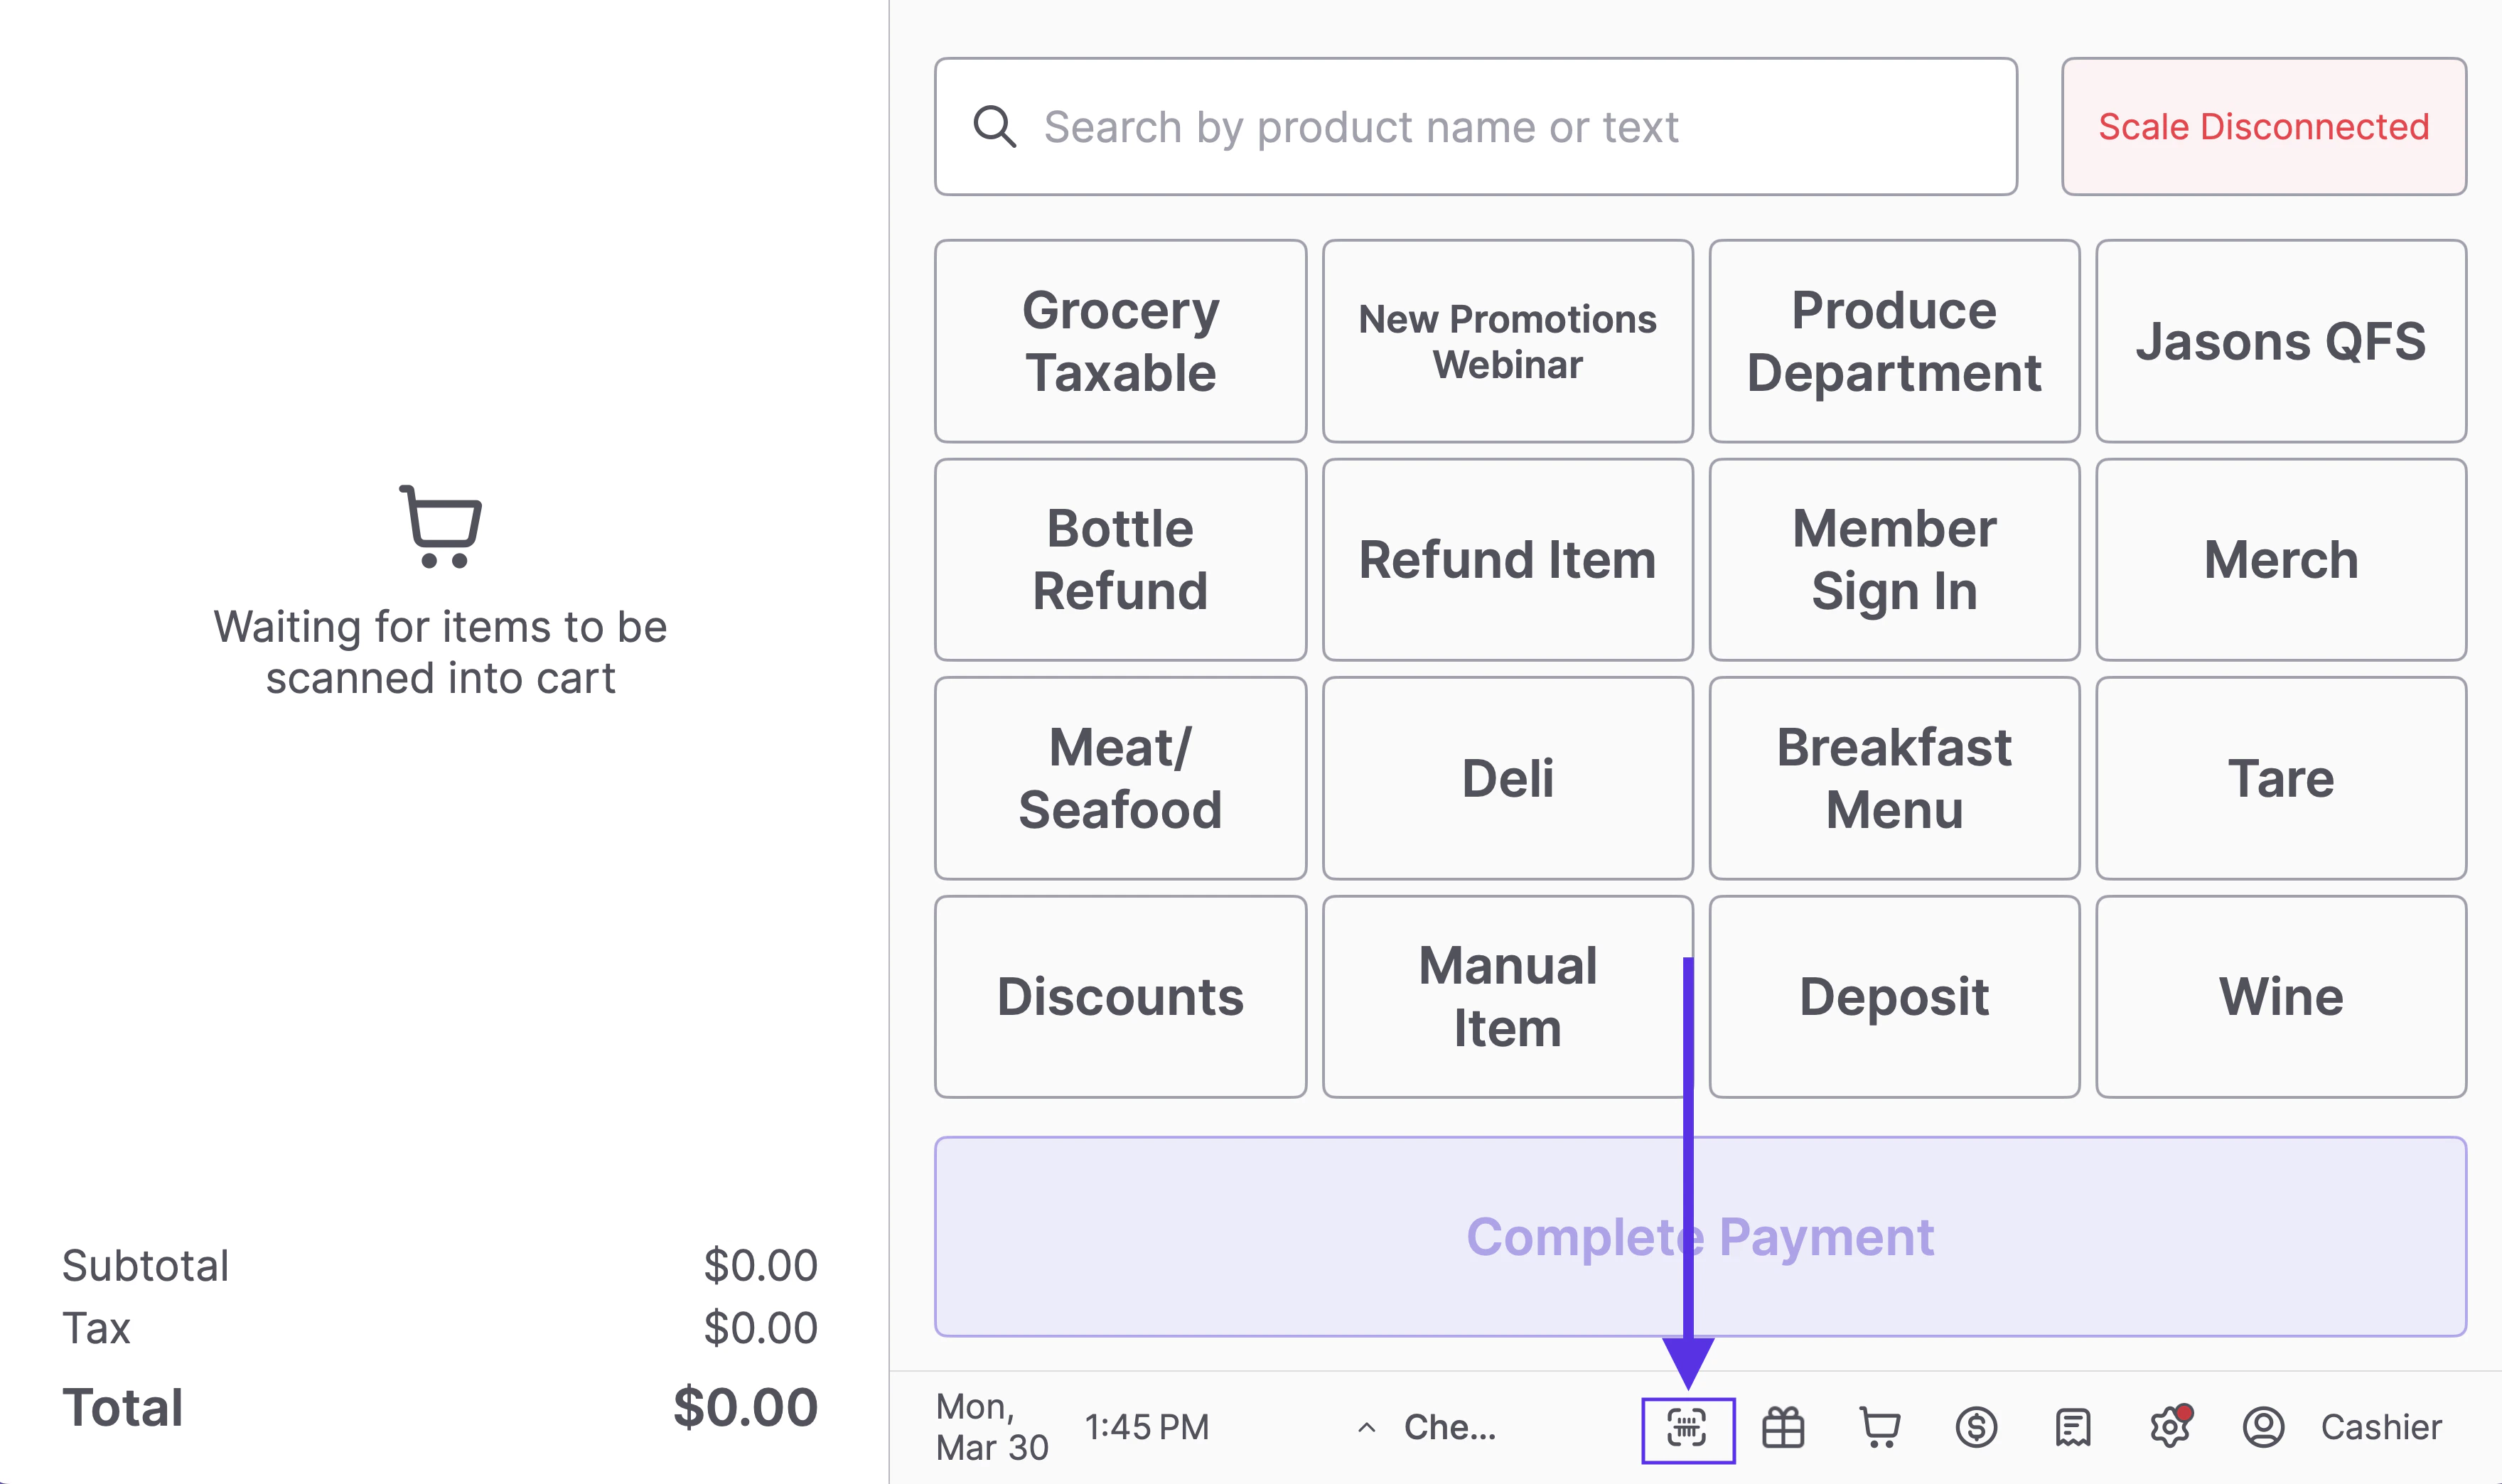This screenshot has width=2502, height=1484.
Task: Select the Produce Department category
Action: coord(1894,341)
